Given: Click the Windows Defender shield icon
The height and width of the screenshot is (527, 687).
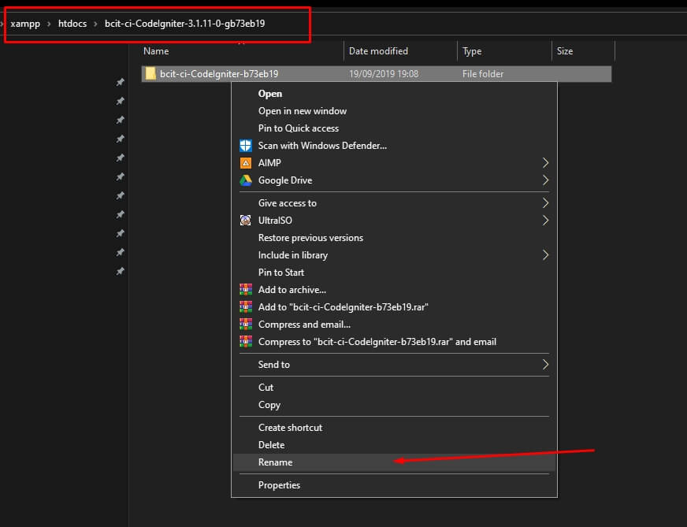Looking at the screenshot, I should [245, 146].
